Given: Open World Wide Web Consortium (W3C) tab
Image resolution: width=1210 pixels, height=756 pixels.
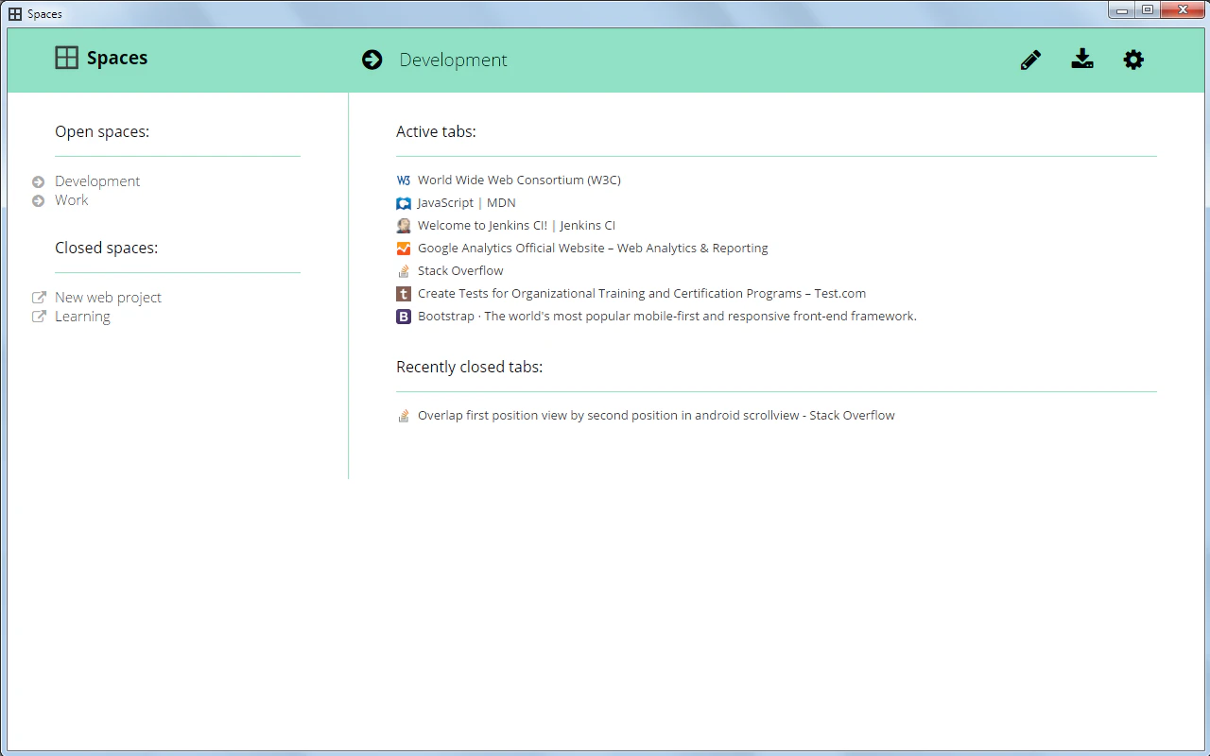Looking at the screenshot, I should (x=519, y=180).
